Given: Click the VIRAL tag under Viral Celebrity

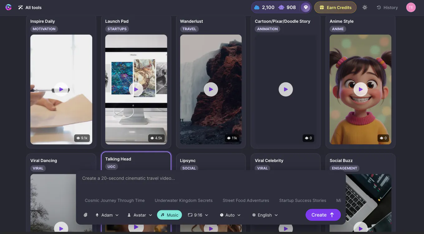Looking at the screenshot, I should pos(262,168).
